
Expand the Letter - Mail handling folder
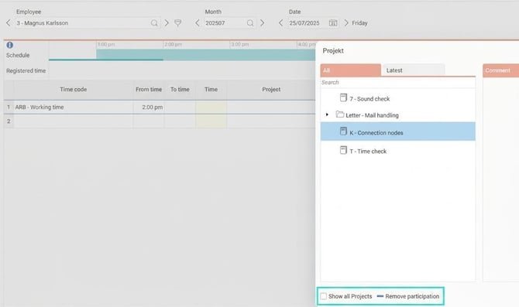[327, 114]
